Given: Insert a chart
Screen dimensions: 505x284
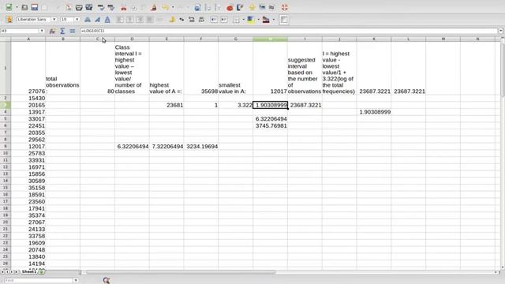Looking at the screenshot, I should click(x=230, y=7).
